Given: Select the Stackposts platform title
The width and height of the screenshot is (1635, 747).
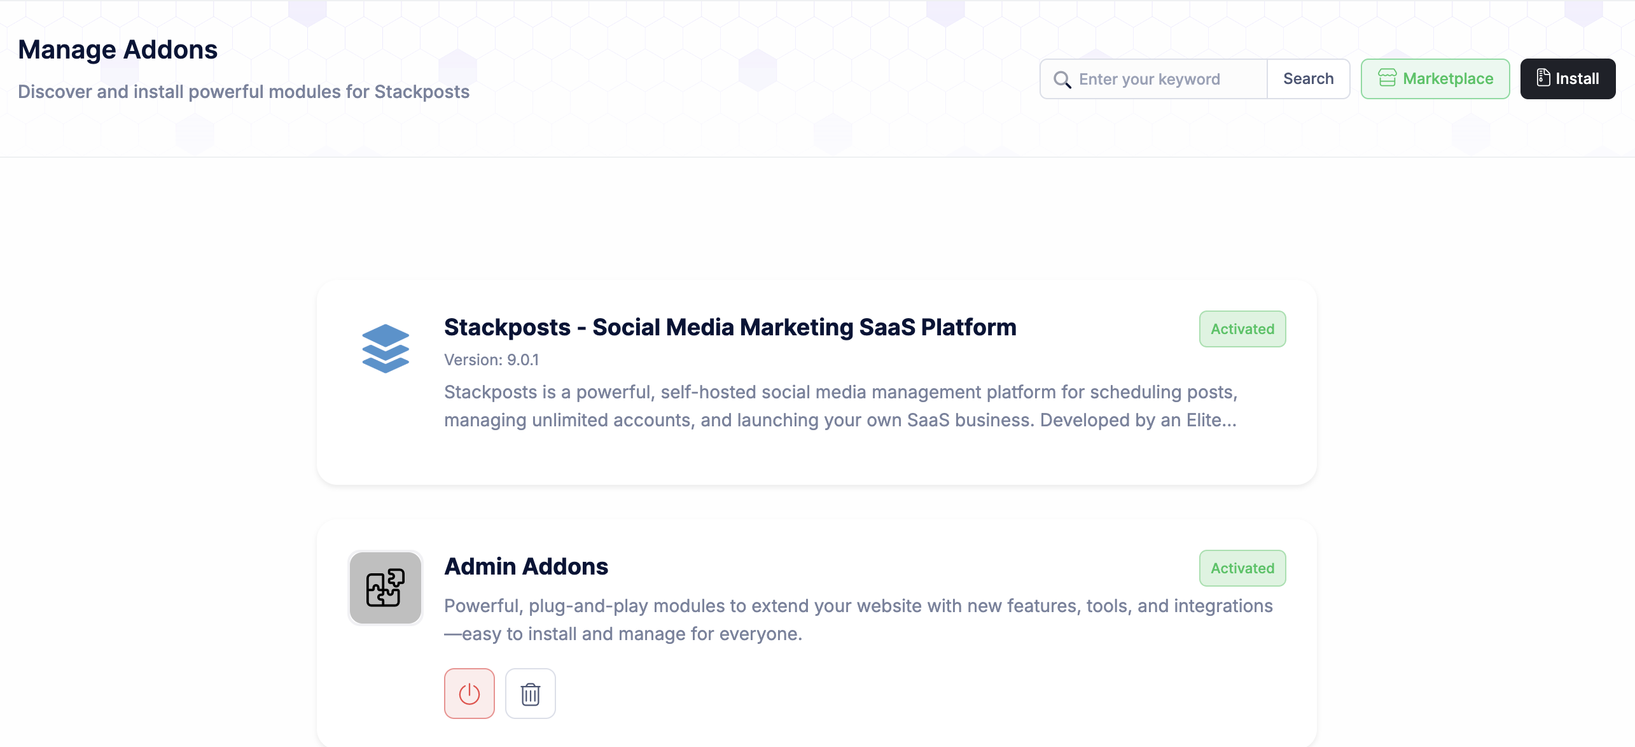Looking at the screenshot, I should tap(730, 327).
